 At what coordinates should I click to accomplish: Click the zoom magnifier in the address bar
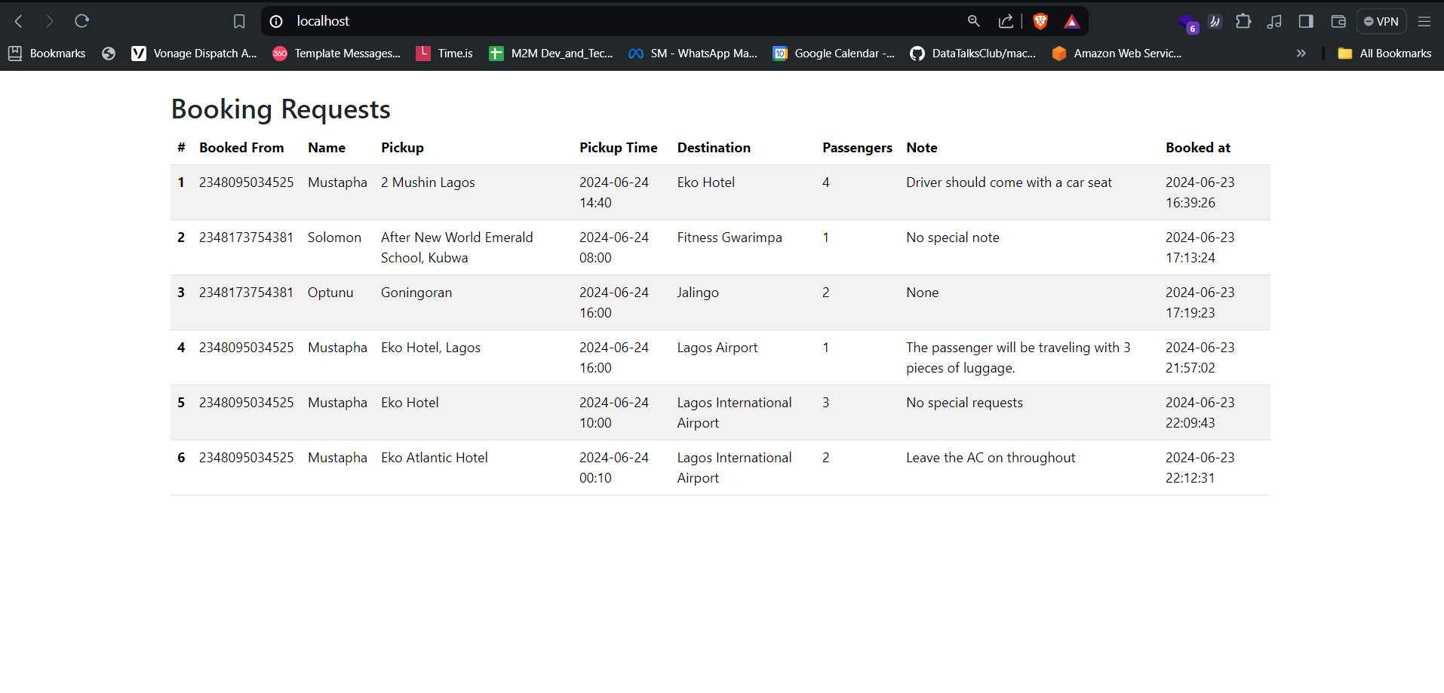(x=973, y=21)
